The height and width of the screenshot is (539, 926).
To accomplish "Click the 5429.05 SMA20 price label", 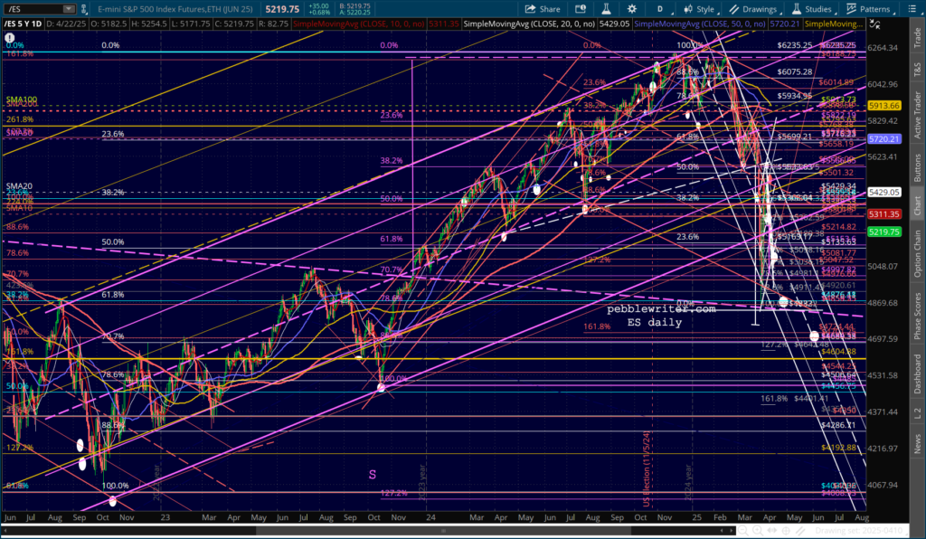I will coord(884,193).
